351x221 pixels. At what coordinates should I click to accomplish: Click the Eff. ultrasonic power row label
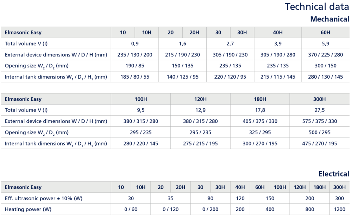43,199
